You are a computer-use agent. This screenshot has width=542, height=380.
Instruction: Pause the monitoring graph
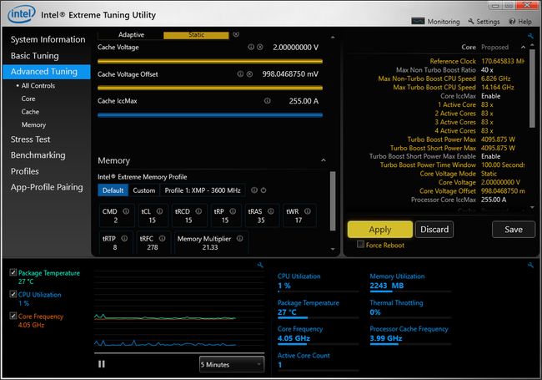101,364
